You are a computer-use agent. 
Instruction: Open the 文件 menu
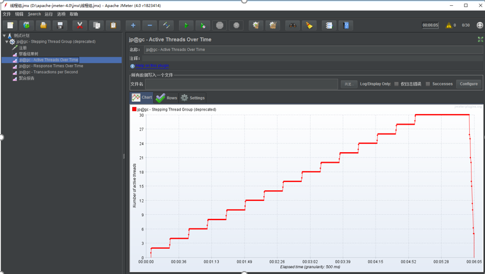tap(6, 14)
